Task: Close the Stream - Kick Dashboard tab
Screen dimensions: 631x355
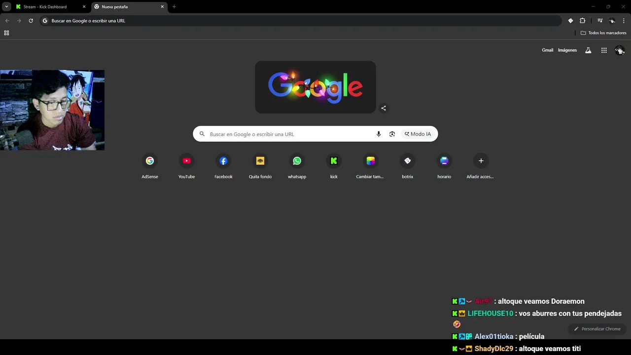Action: [x=84, y=7]
